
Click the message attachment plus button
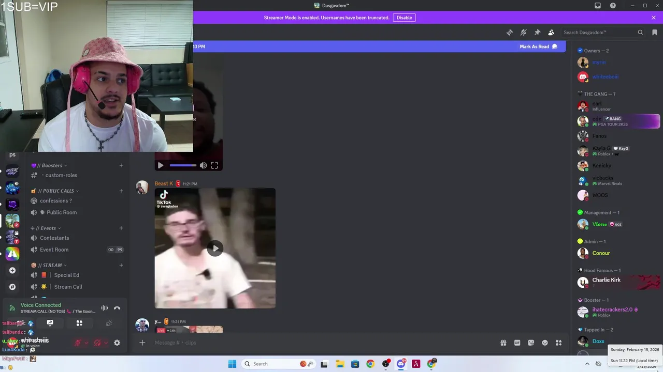coord(142,343)
